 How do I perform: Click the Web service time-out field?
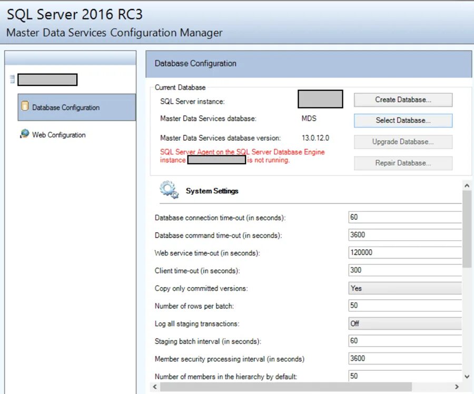405,252
